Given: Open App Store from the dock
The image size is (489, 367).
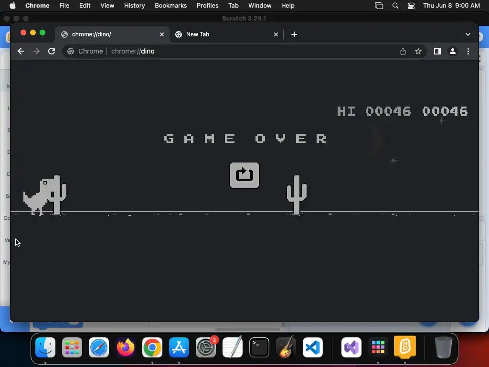Looking at the screenshot, I should click(179, 347).
